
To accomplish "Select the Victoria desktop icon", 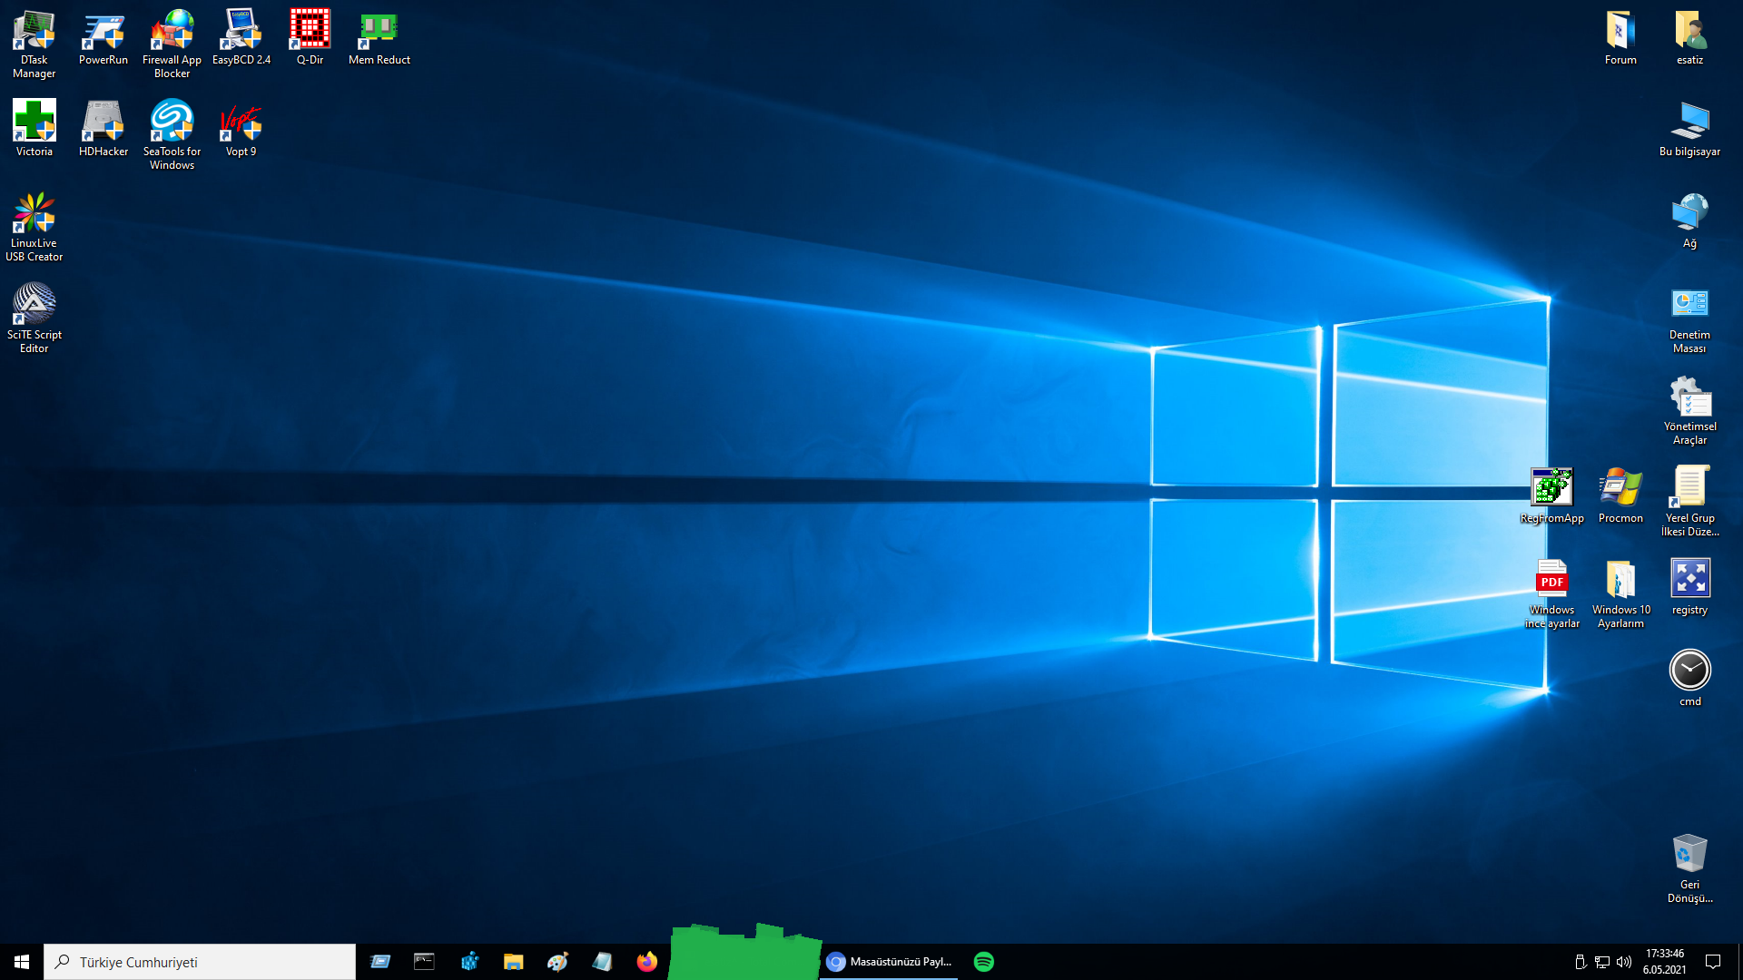I will coord(34,129).
